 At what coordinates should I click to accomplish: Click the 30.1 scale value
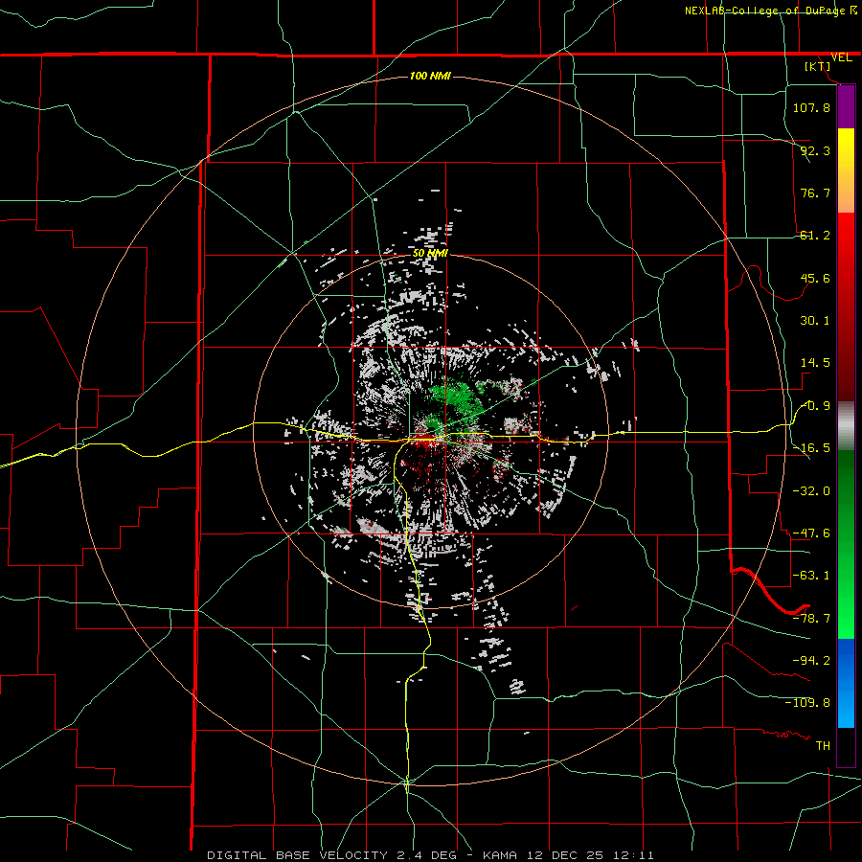pos(815,321)
